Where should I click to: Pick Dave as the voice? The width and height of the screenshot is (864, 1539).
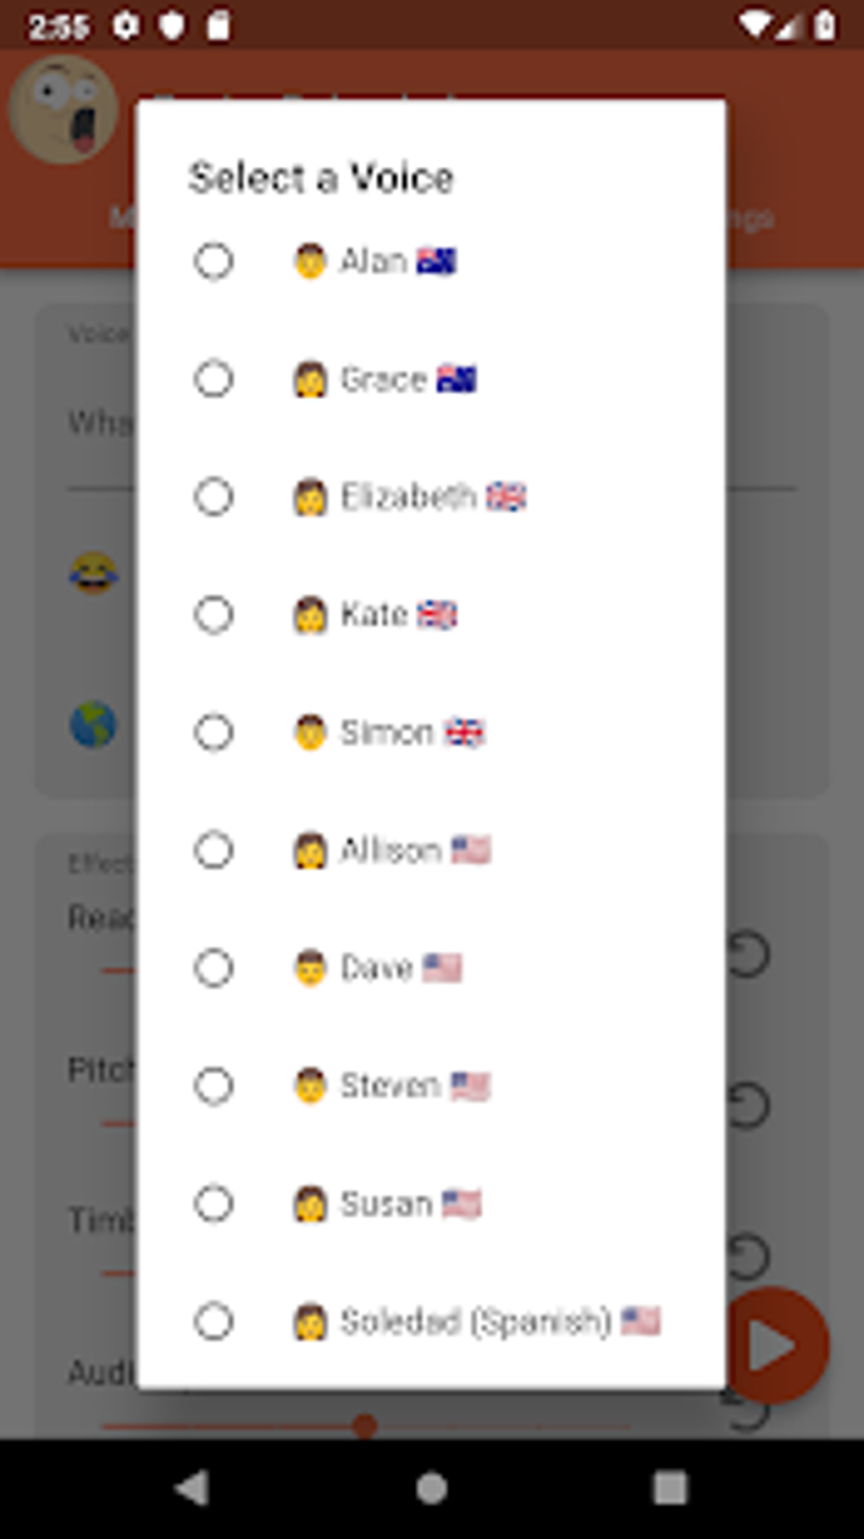coord(213,967)
